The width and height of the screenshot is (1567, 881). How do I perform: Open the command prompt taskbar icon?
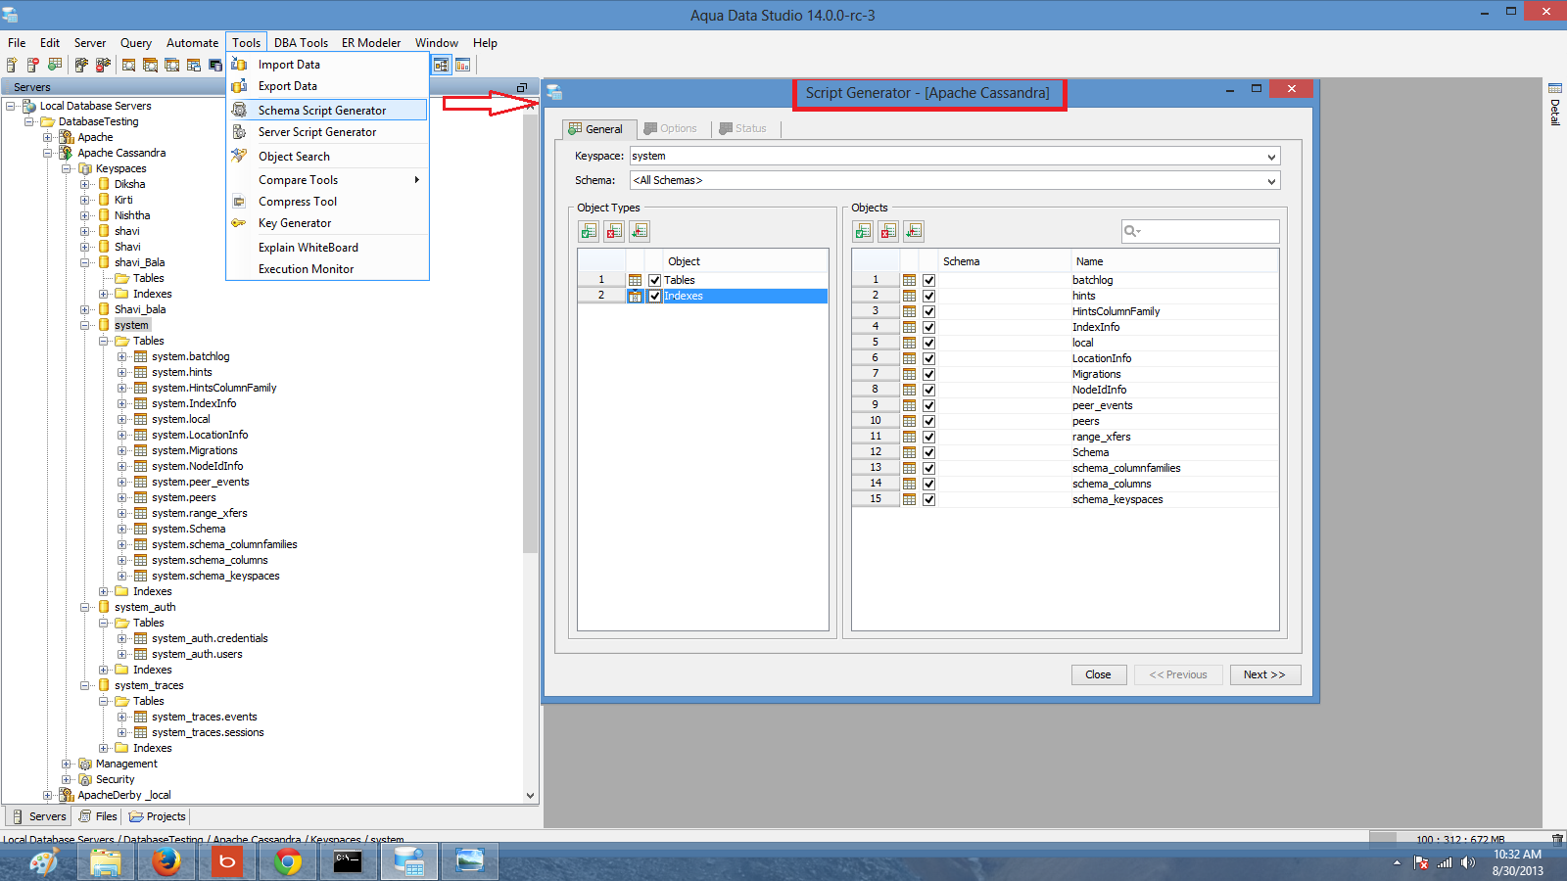pyautogui.click(x=348, y=861)
